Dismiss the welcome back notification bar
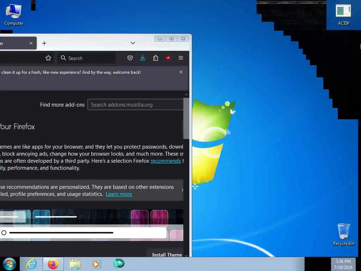 click(x=181, y=72)
